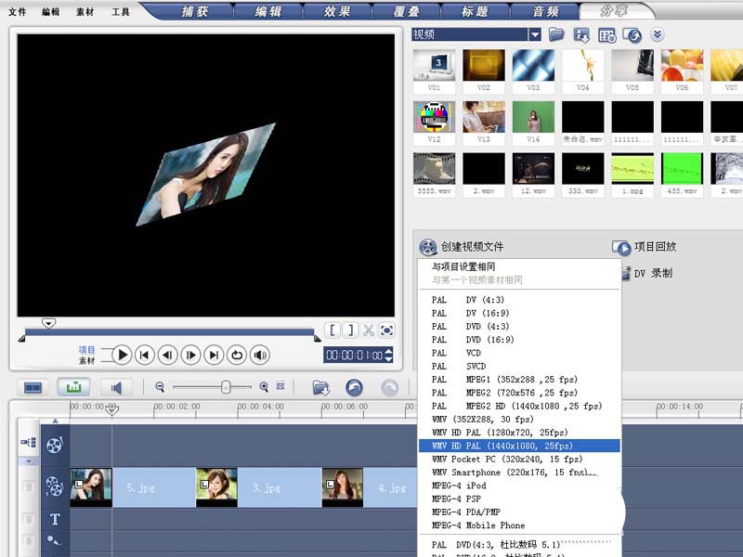The image size is (743, 557).
Task: Toggle the Repeat loop playback button
Action: (237, 355)
